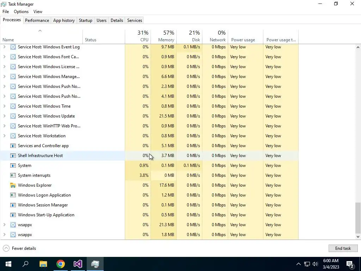Click the Windows Session Manager icon
The width and height of the screenshot is (361, 271).
click(13, 205)
